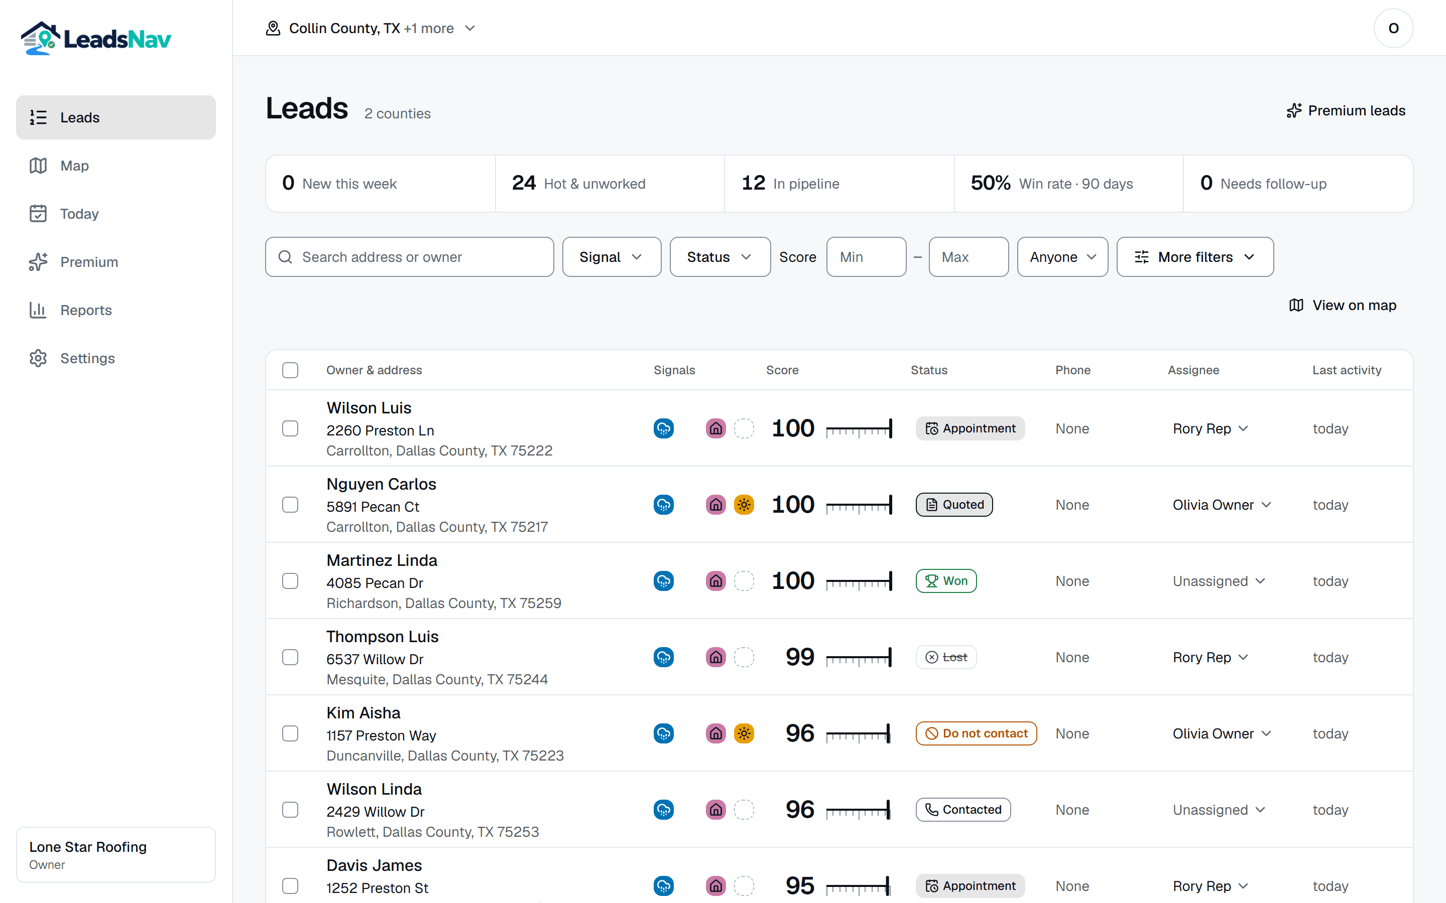Click the Premium leads link
The width and height of the screenshot is (1446, 903).
point(1346,110)
